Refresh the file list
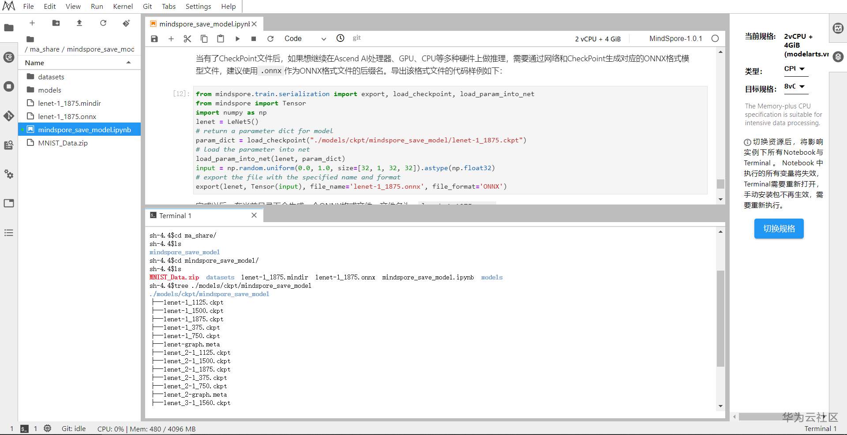847x435 pixels. tap(103, 23)
